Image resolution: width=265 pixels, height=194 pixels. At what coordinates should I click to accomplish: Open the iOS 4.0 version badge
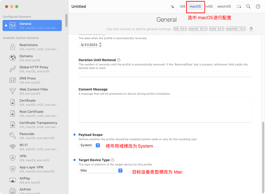180,29
